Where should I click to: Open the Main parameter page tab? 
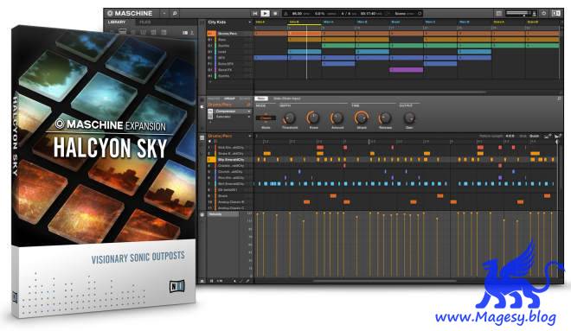pyautogui.click(x=261, y=99)
